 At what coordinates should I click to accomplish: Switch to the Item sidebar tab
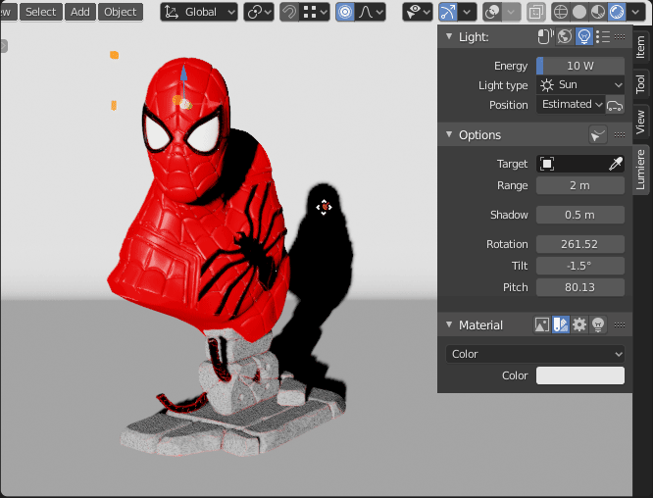[x=641, y=47]
